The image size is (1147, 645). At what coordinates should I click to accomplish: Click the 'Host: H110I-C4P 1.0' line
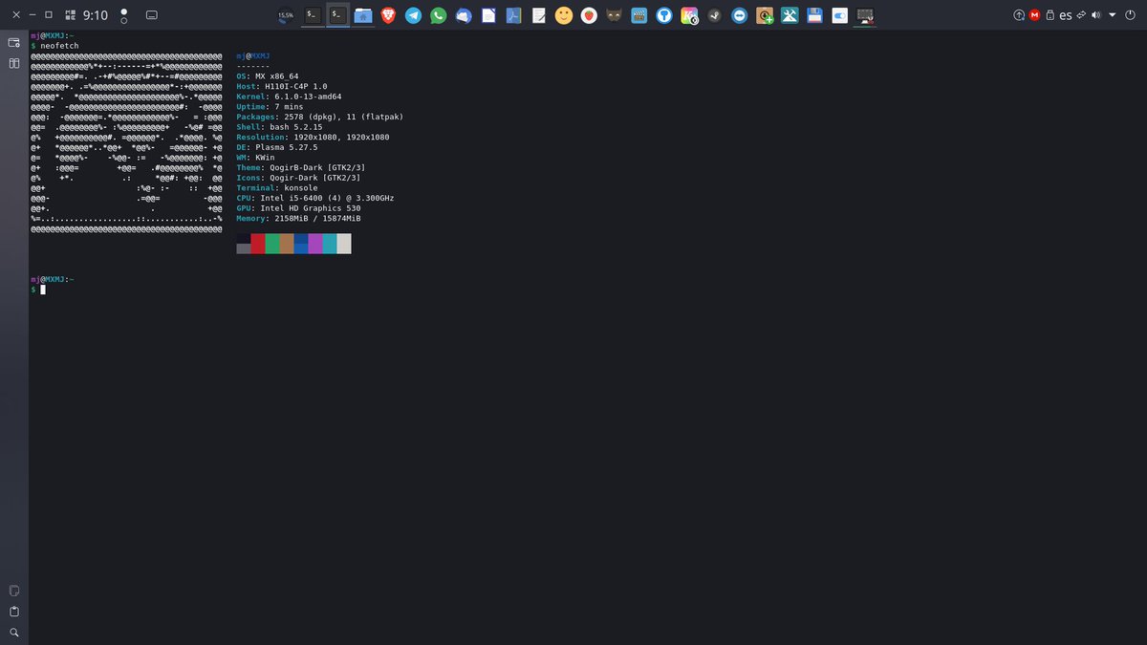tap(284, 86)
